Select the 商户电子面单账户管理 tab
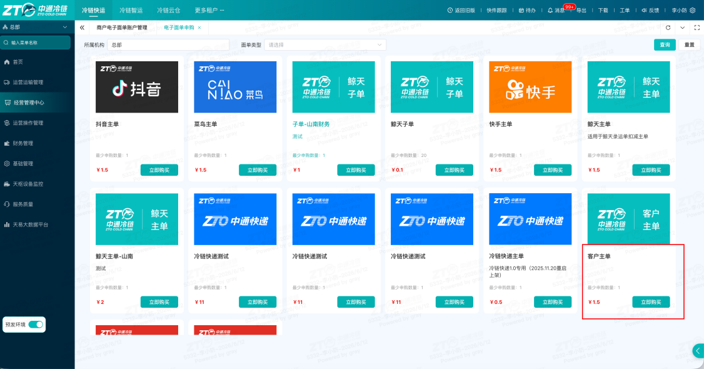 pos(122,28)
